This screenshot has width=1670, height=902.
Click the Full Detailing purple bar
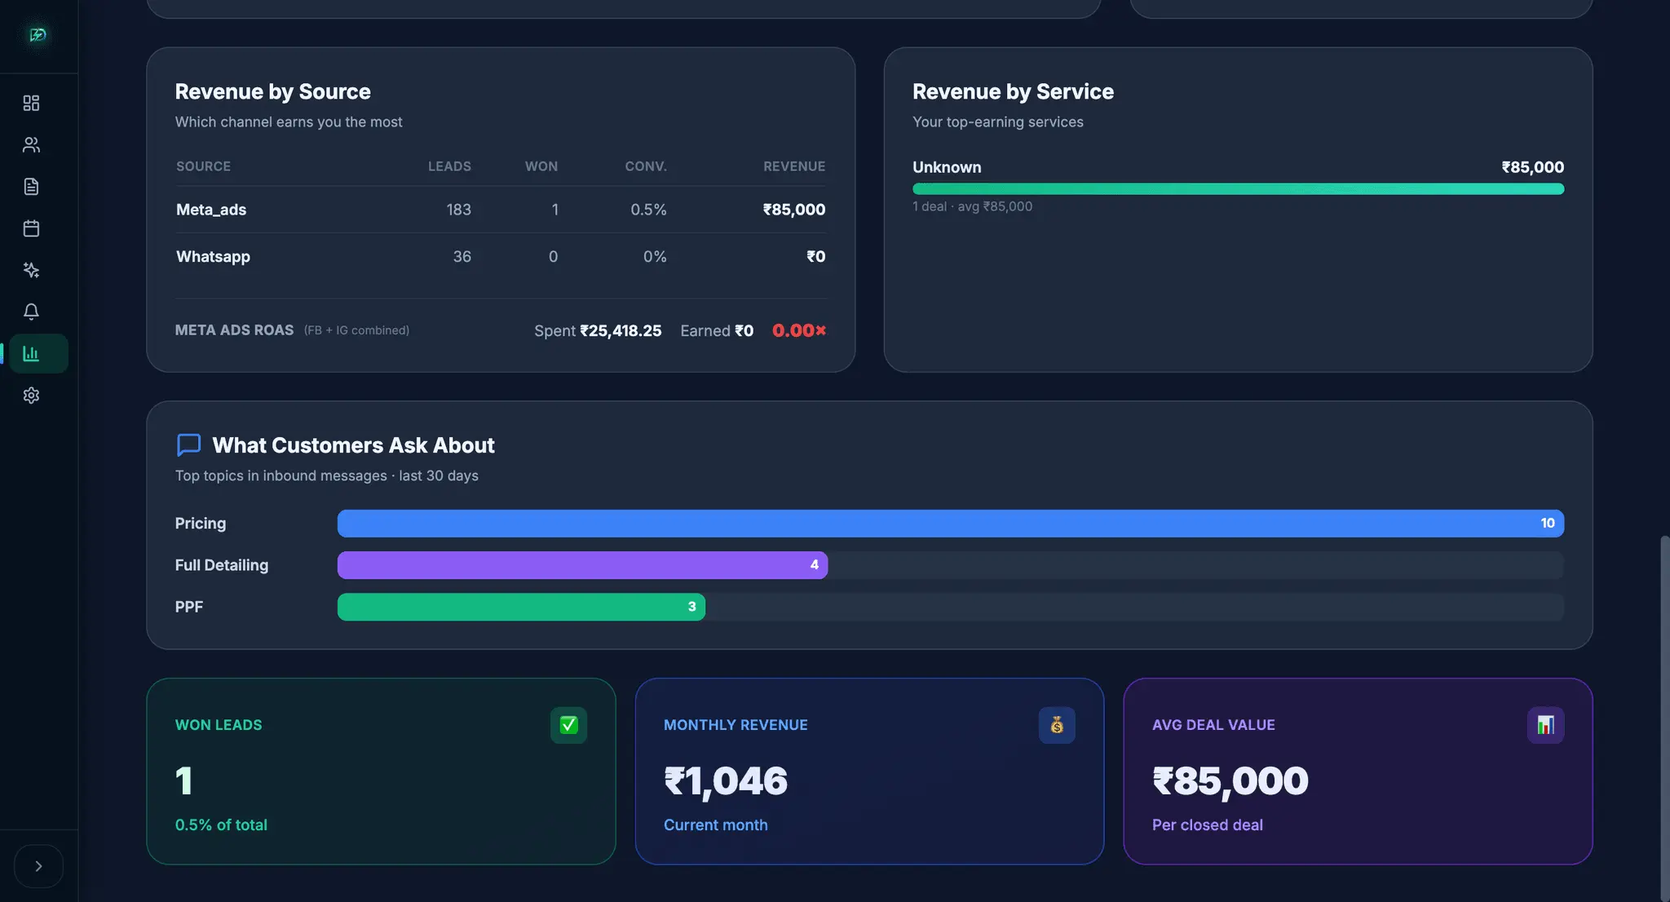[x=582, y=565]
